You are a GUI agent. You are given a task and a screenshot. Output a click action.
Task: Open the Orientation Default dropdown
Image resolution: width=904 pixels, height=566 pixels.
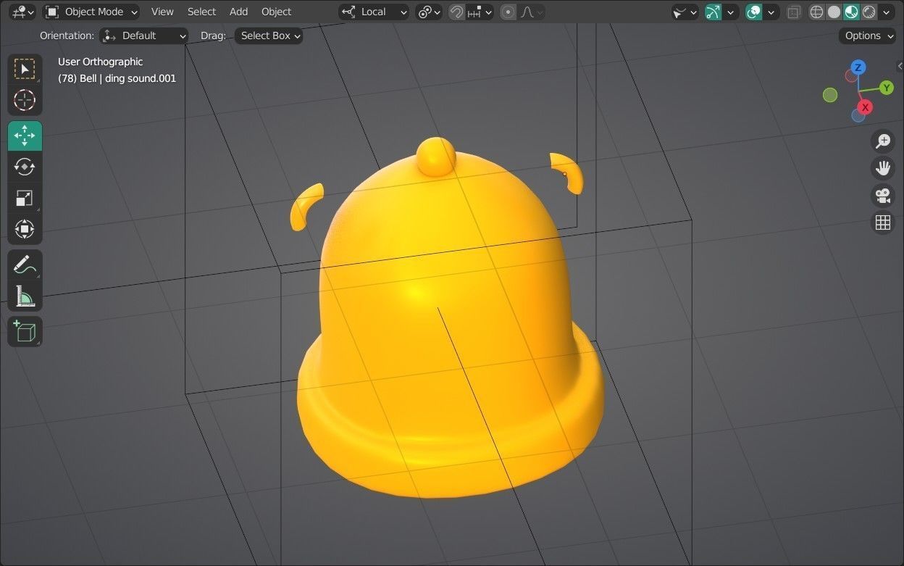[144, 36]
